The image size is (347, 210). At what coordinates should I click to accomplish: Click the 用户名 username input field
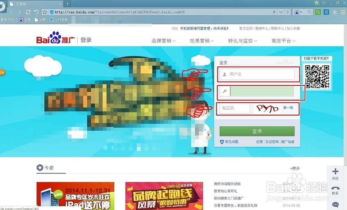257,74
